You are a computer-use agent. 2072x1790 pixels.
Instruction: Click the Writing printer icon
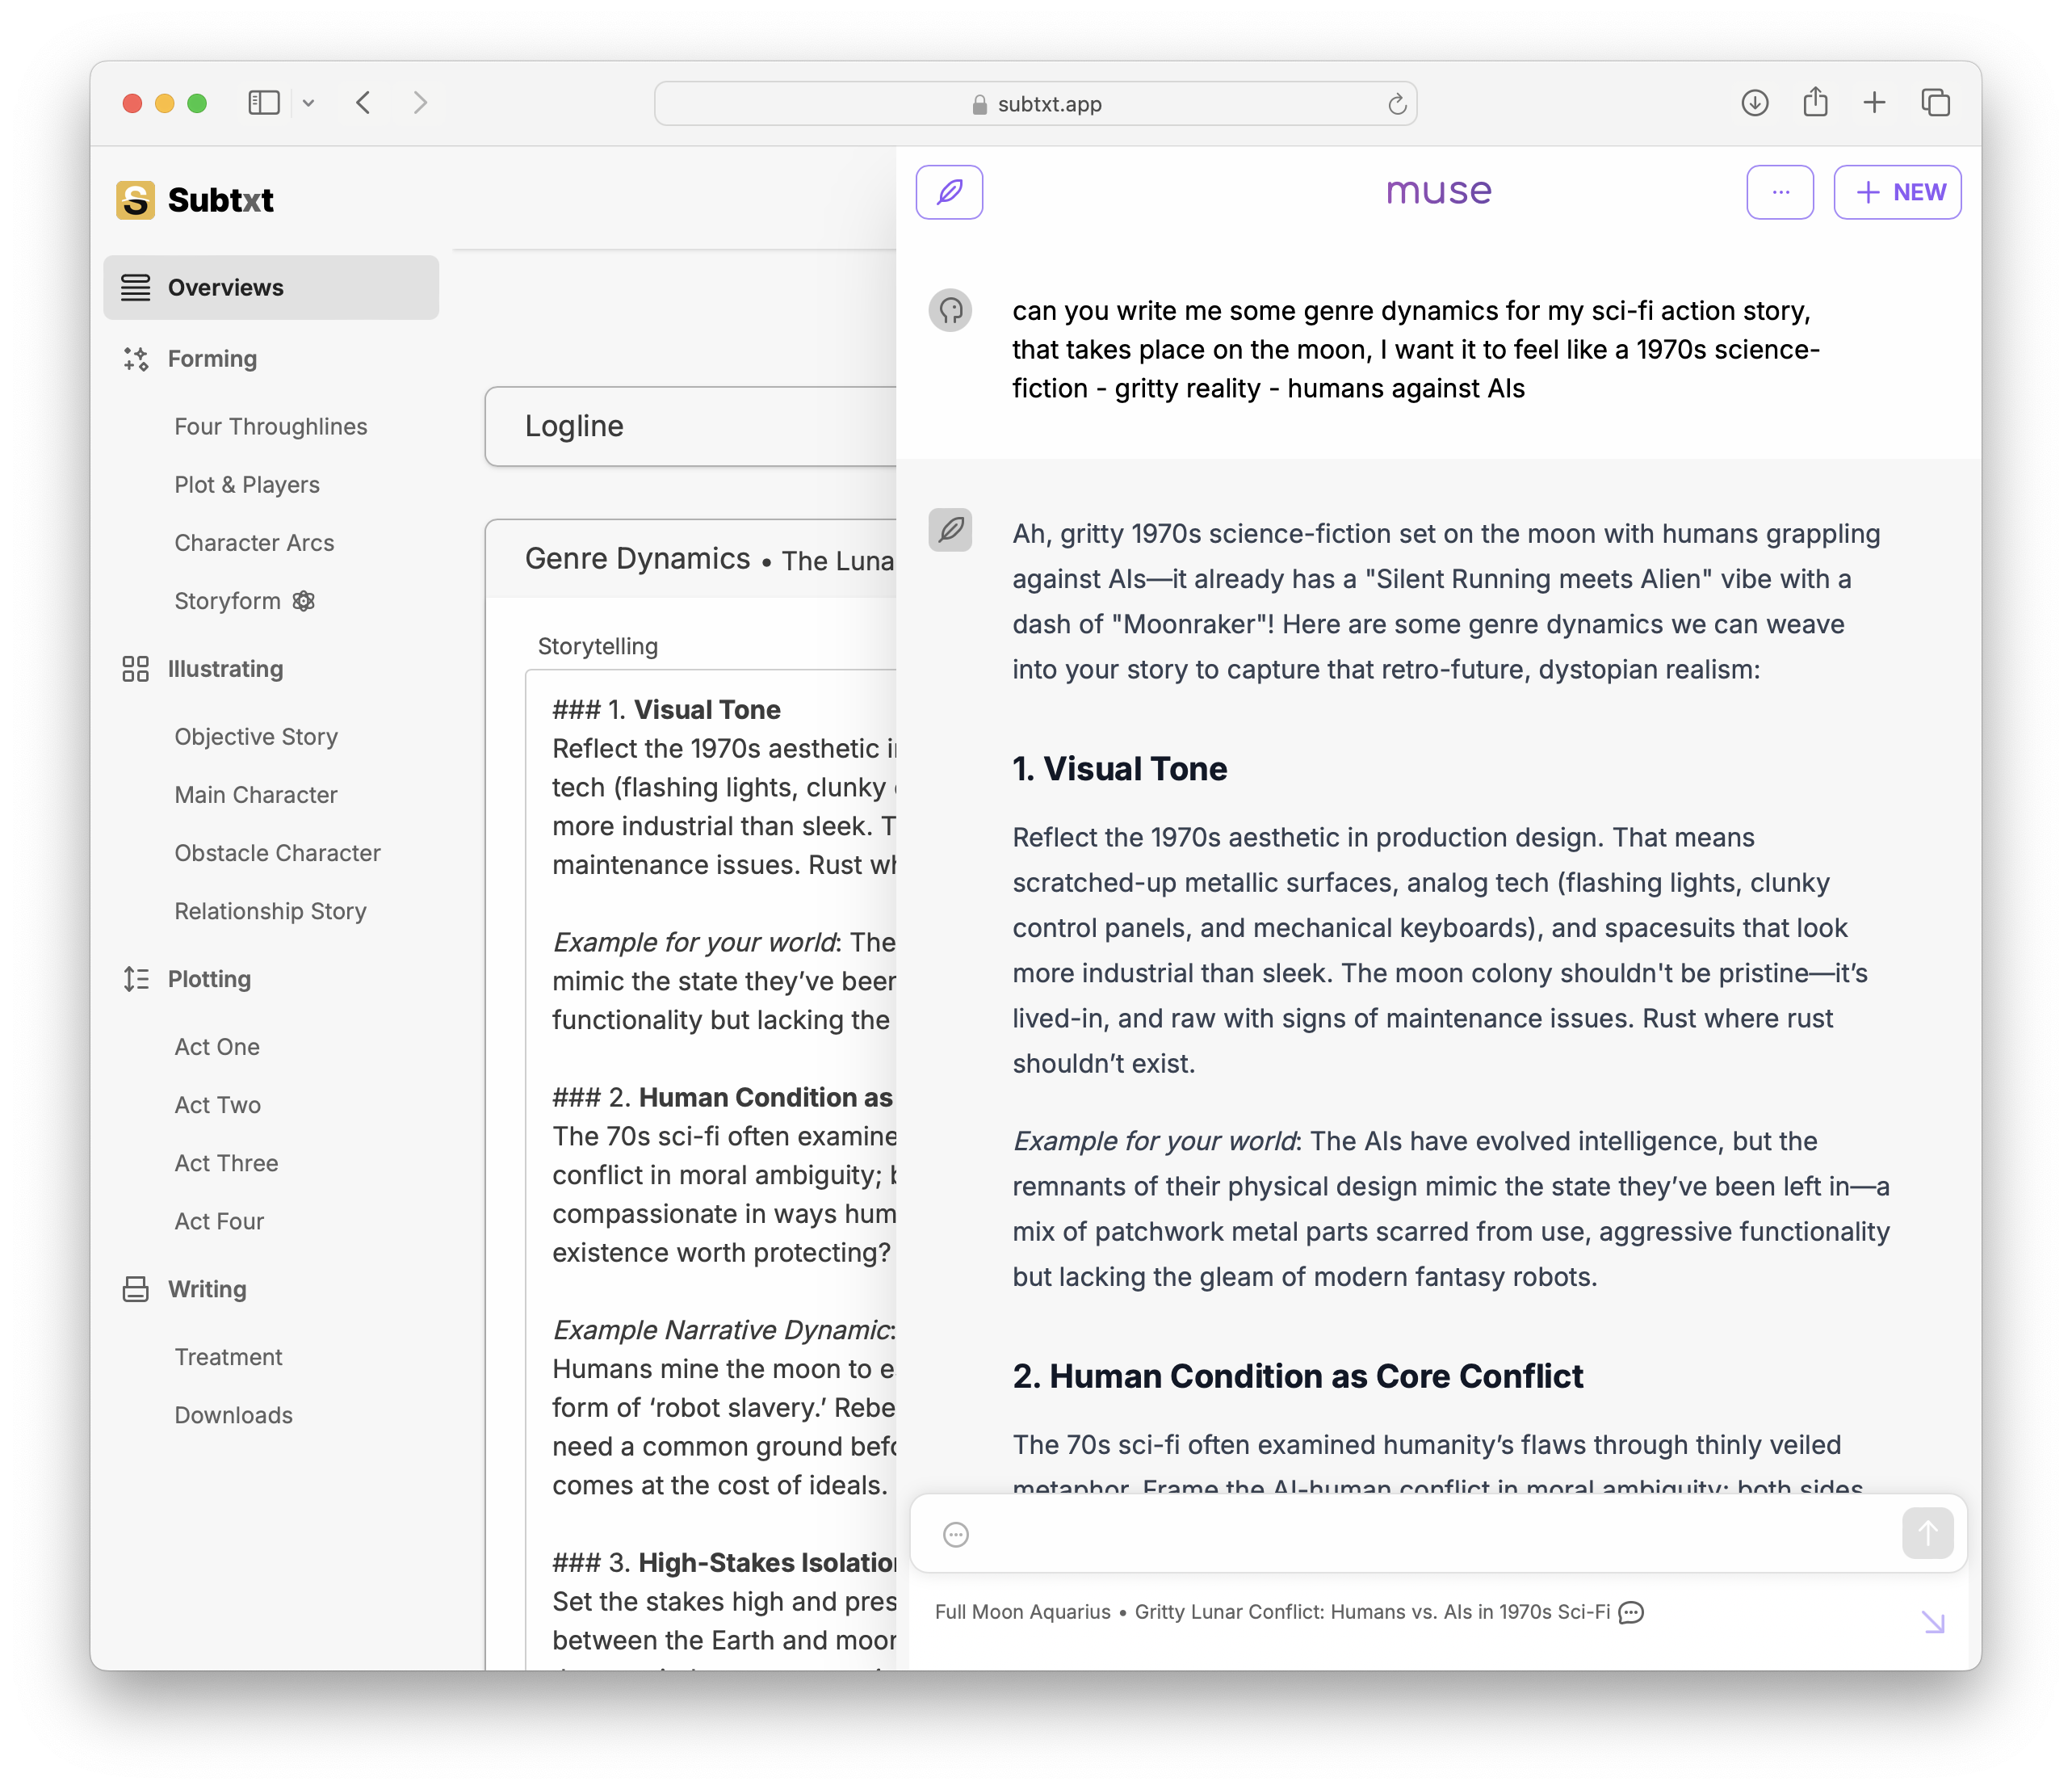[x=135, y=1288]
